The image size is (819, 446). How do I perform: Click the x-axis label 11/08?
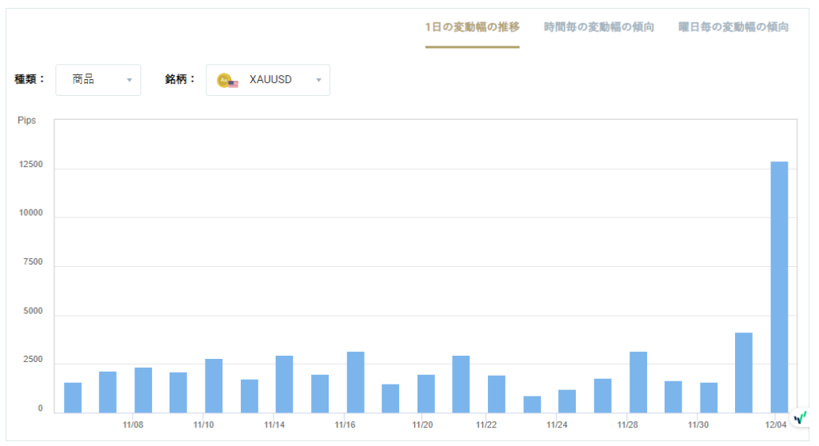pos(133,424)
